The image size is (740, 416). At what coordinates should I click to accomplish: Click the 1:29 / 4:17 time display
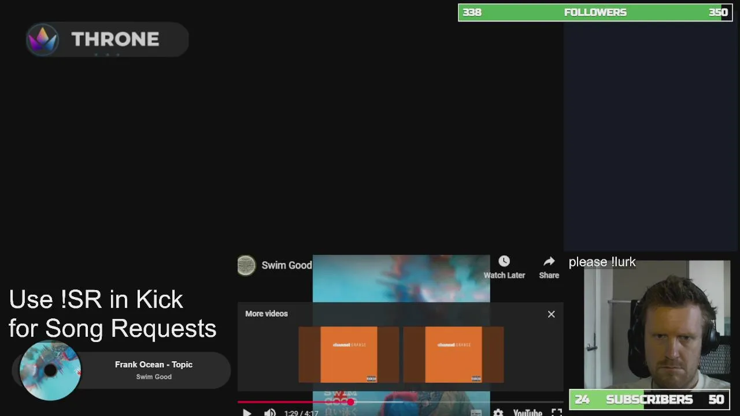(x=301, y=413)
